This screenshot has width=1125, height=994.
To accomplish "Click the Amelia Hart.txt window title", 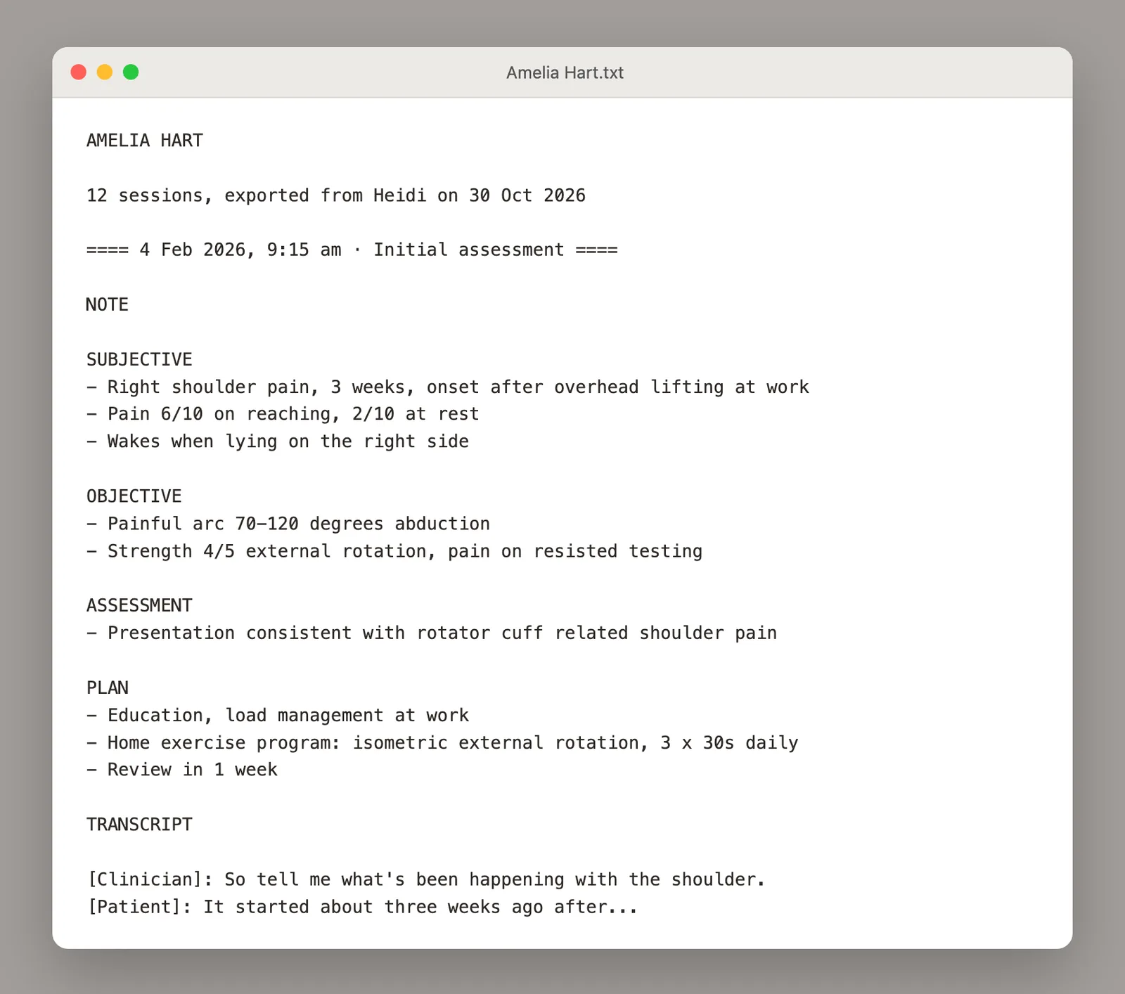I will (565, 72).
